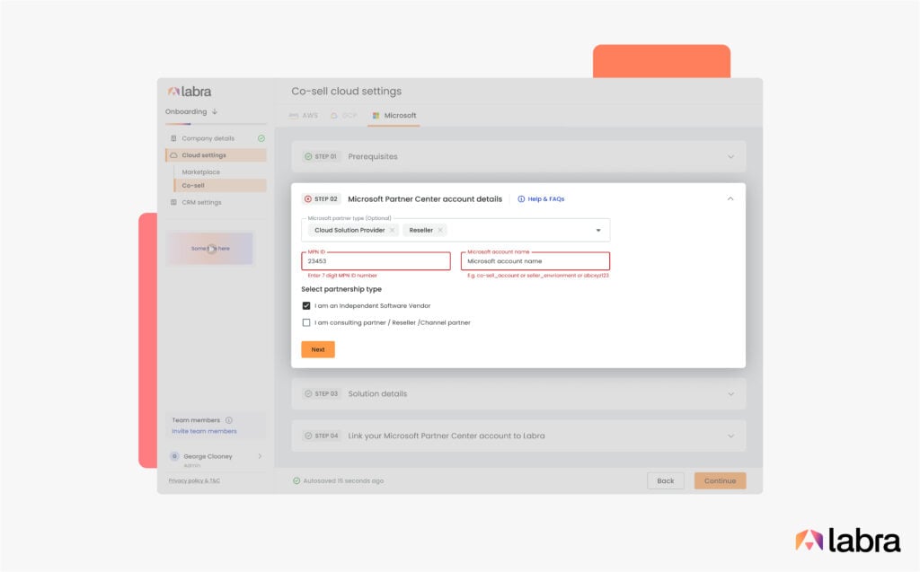Click the Back button

click(666, 480)
